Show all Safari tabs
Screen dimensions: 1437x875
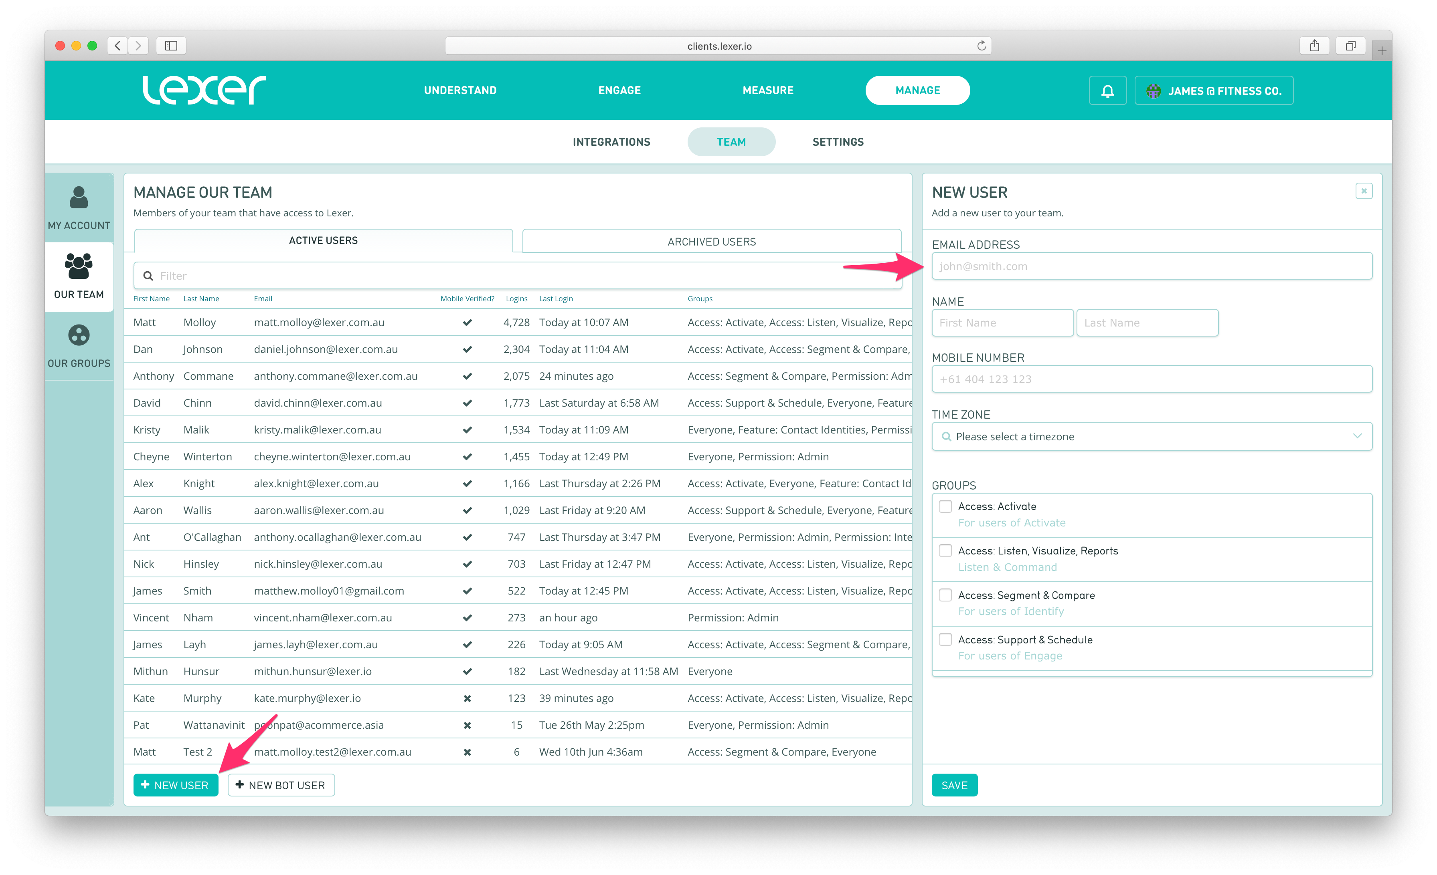[1350, 45]
